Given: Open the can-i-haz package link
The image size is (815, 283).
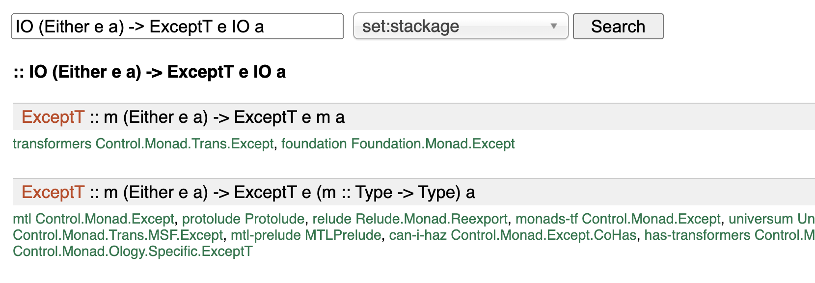Looking at the screenshot, I should click(418, 235).
